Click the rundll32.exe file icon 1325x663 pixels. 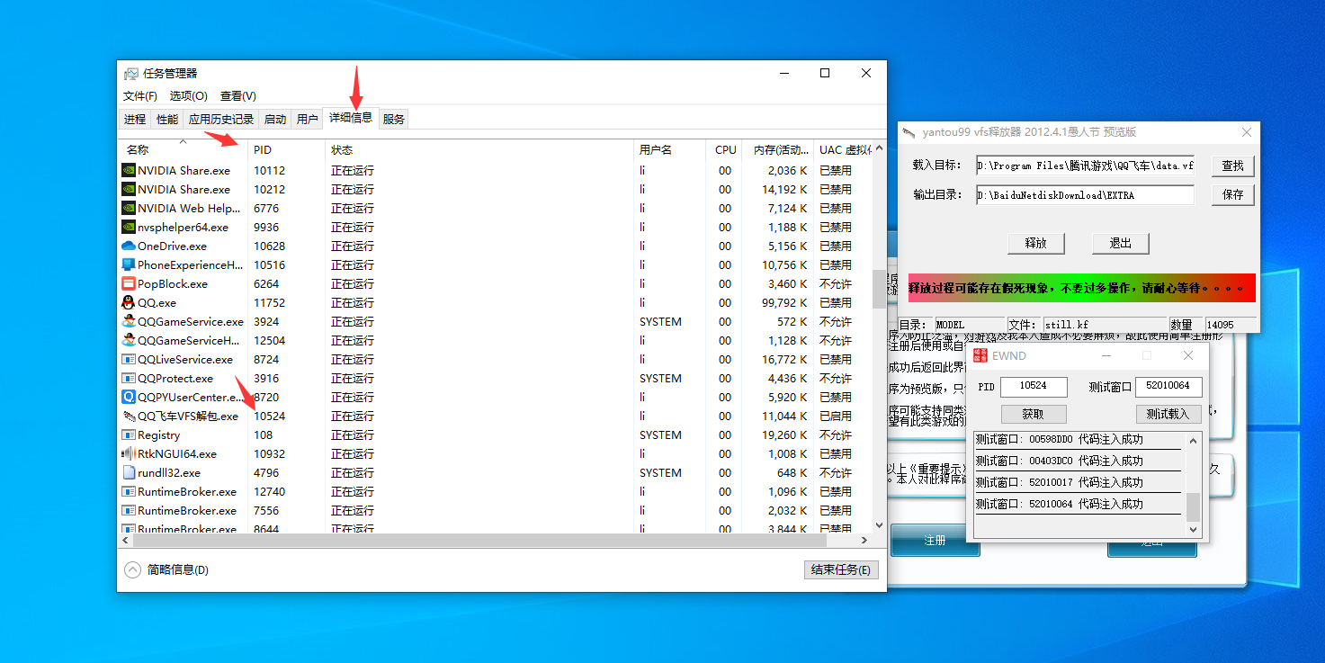(128, 472)
